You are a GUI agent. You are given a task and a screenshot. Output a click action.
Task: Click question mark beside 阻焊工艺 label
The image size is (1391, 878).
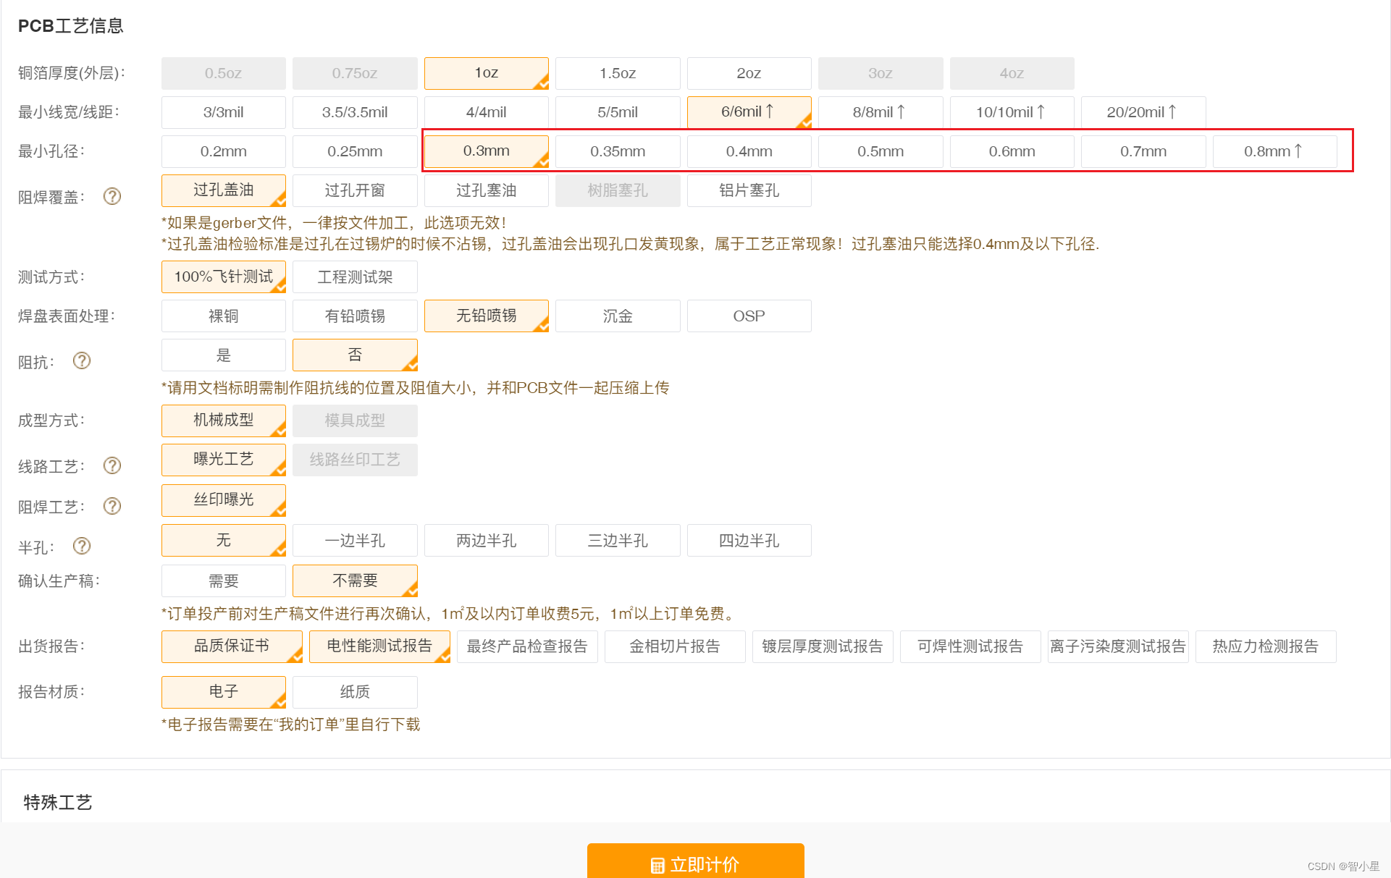coord(112,506)
